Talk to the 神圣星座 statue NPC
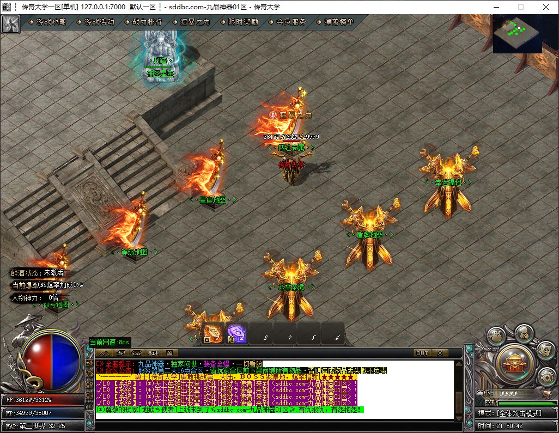Viewport: 559px width, 433px height. tap(160, 57)
